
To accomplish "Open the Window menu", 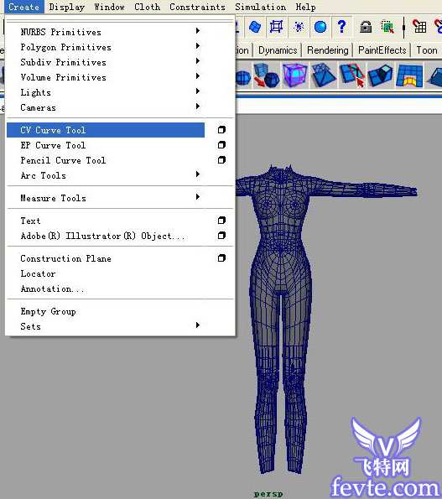I will point(109,7).
